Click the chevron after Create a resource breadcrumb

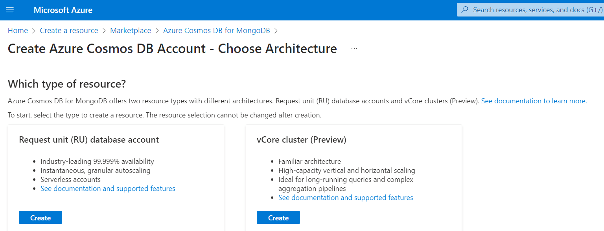pos(104,31)
